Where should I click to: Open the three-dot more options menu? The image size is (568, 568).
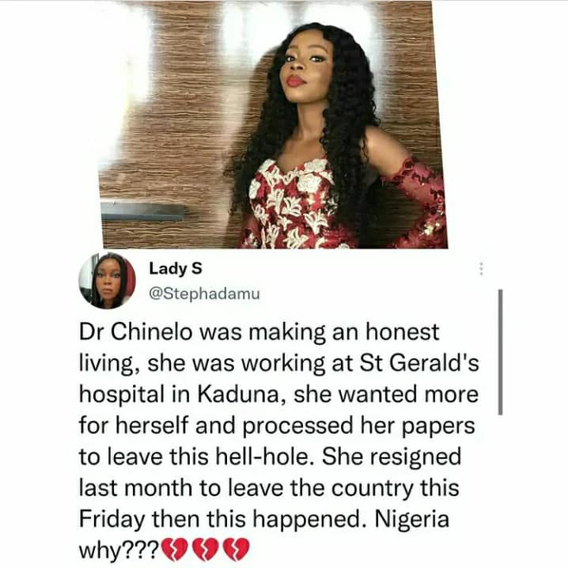(481, 269)
